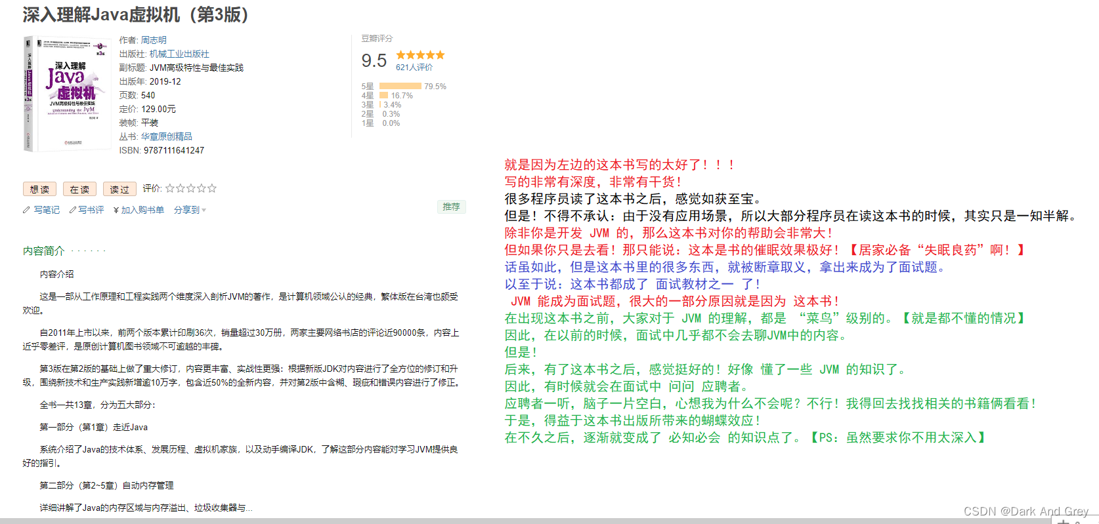
Task: Click the 定价 129.00元 line
Action: 147,109
